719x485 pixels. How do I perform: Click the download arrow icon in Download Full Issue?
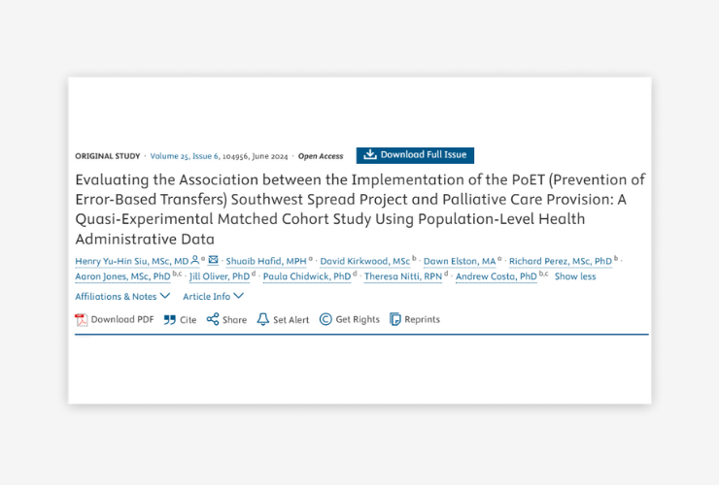click(370, 155)
